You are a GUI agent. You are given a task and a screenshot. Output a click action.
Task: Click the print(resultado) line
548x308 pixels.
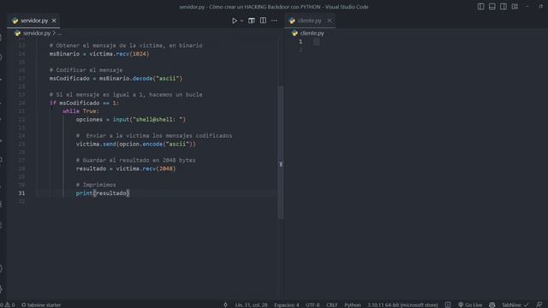[103, 193]
